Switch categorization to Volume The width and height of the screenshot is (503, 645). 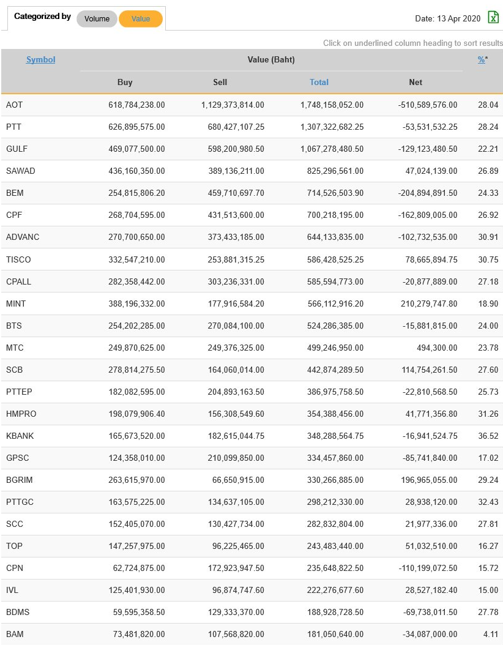[x=97, y=19]
